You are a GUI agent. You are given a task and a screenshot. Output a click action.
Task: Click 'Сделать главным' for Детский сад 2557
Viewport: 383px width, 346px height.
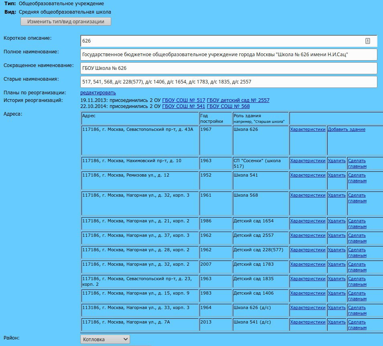pyautogui.click(x=357, y=238)
